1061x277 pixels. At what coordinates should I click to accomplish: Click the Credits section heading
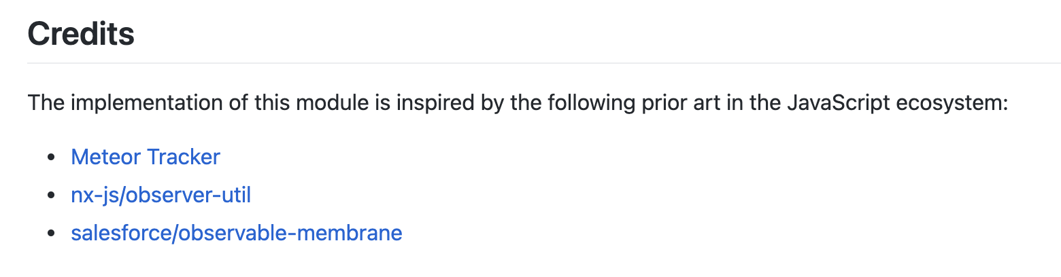[x=81, y=34]
